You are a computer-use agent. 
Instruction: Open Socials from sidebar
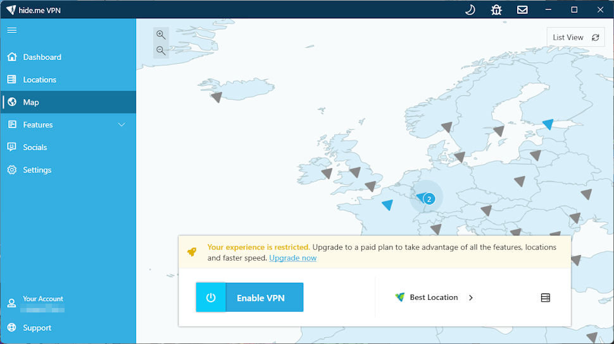[68, 147]
